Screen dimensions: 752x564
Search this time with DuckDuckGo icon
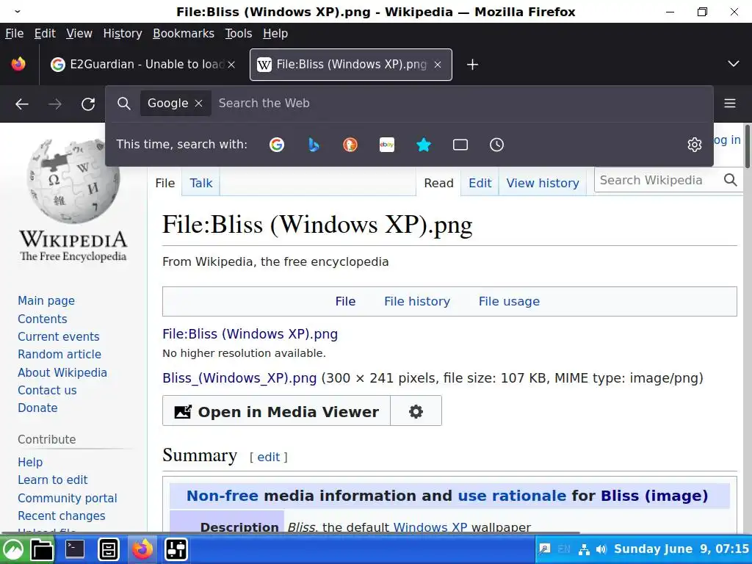pos(350,145)
